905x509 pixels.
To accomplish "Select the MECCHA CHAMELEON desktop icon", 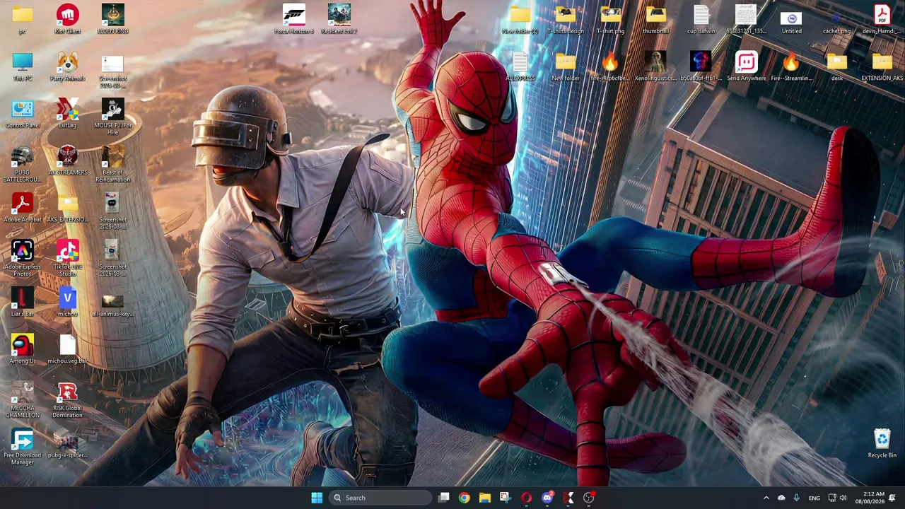I will (x=23, y=399).
